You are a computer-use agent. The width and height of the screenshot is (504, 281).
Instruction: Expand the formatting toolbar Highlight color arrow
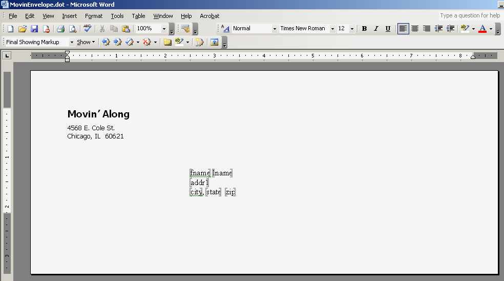click(x=473, y=29)
